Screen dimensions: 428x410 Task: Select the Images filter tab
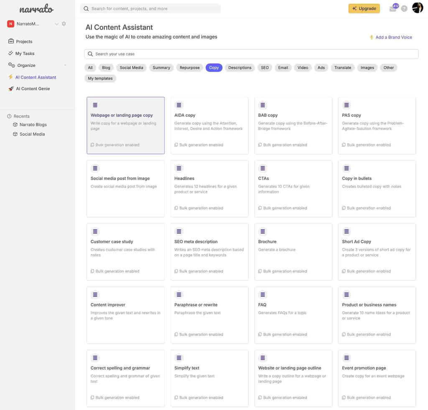(367, 67)
